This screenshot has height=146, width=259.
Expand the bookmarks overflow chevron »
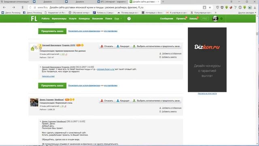click(x=216, y=13)
